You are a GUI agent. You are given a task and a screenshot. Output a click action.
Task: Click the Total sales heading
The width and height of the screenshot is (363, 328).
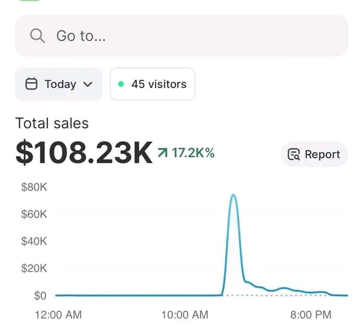[52, 123]
